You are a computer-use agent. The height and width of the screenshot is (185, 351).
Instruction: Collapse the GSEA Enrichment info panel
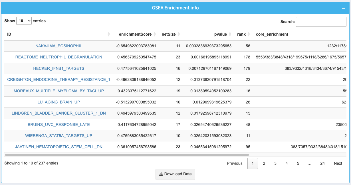pyautogui.click(x=344, y=8)
